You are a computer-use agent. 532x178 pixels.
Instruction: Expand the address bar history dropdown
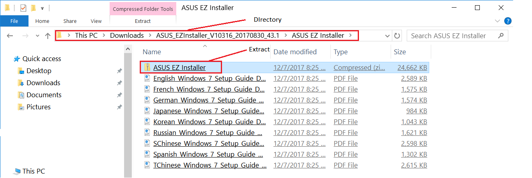(387, 36)
